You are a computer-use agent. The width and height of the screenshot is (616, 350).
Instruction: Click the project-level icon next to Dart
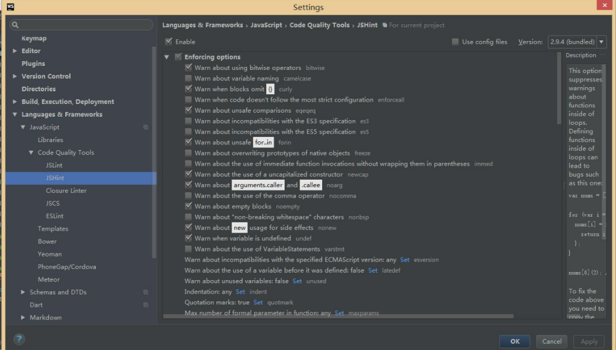coord(145,305)
